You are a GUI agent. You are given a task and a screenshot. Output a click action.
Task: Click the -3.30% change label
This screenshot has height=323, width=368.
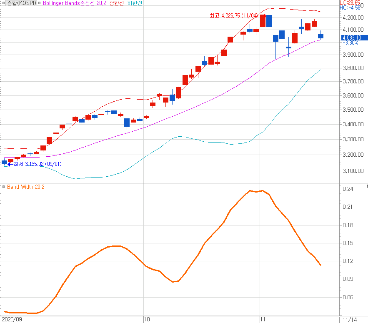(x=351, y=43)
